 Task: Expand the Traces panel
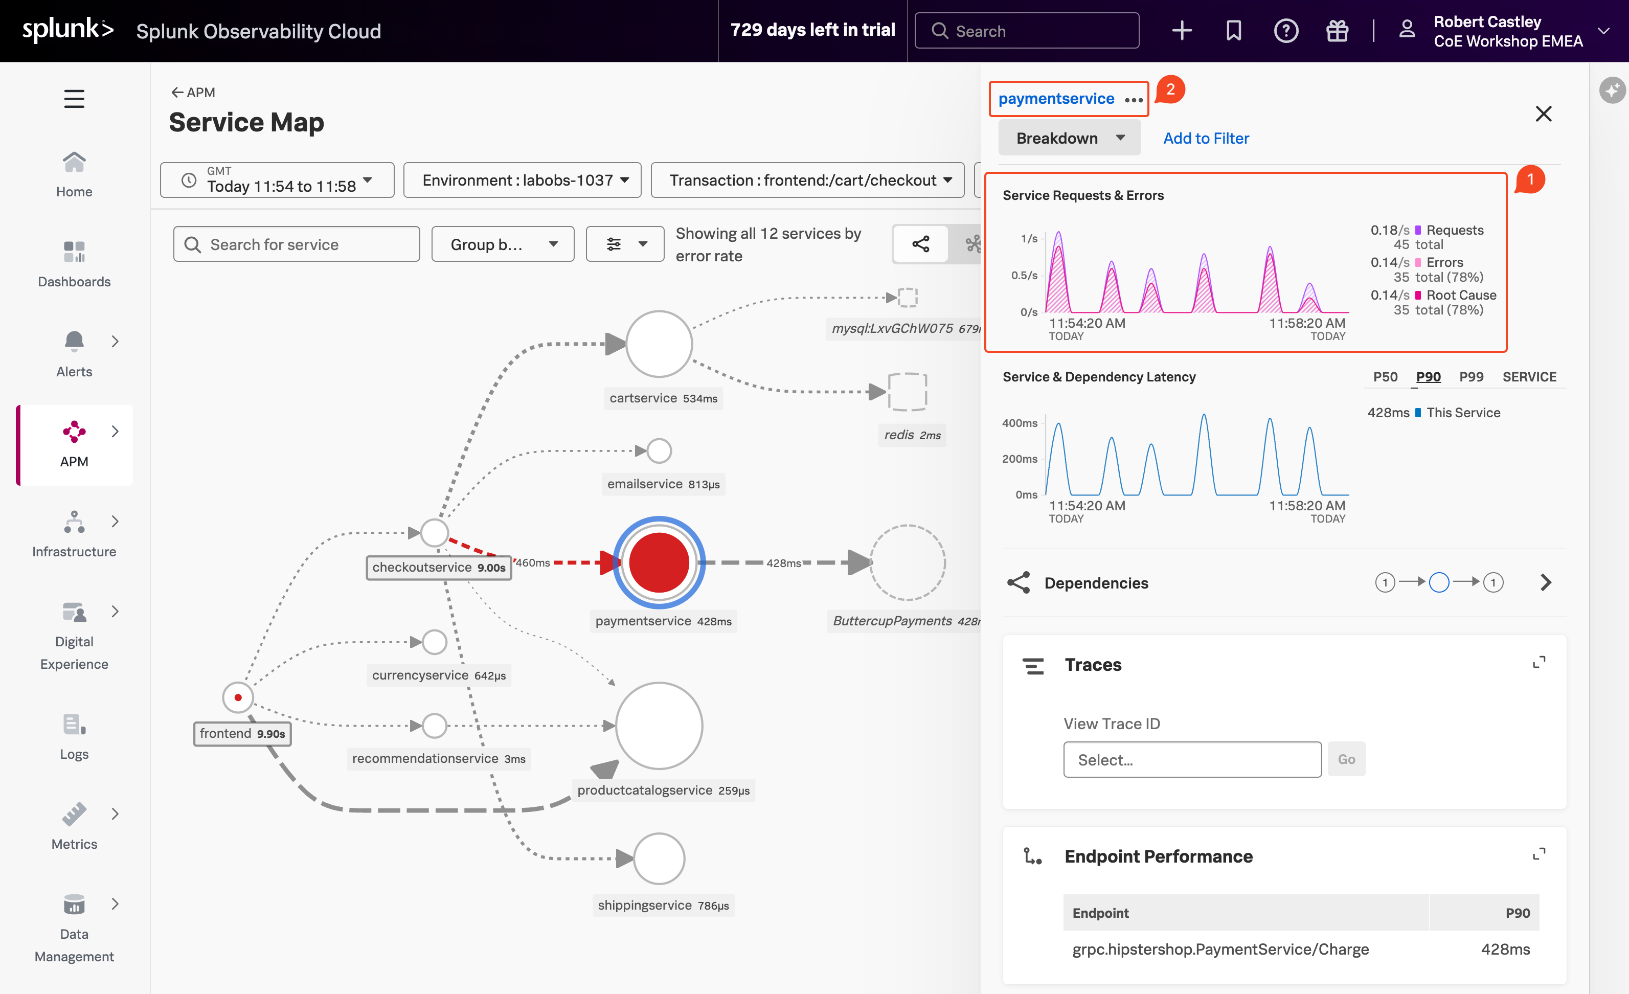[x=1538, y=662]
